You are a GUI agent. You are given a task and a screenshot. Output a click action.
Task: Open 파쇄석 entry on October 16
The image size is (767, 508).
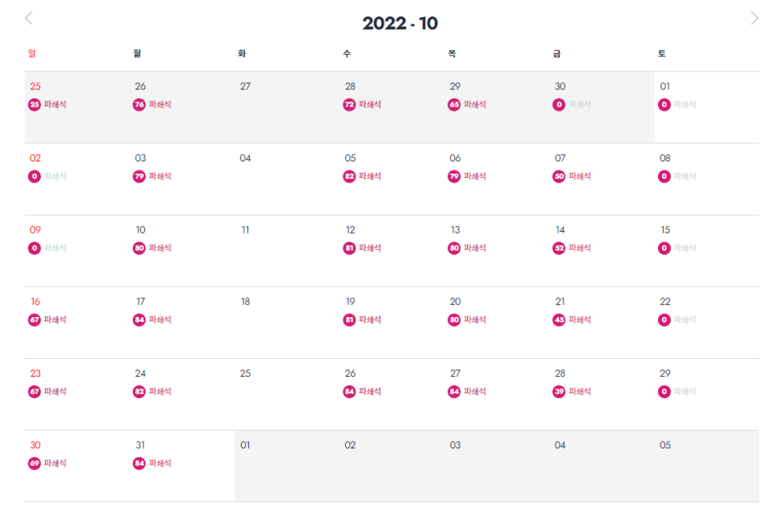pyautogui.click(x=55, y=320)
